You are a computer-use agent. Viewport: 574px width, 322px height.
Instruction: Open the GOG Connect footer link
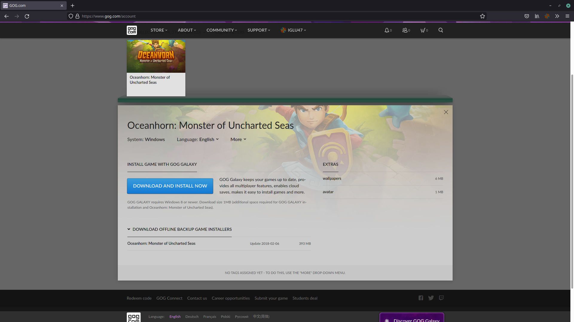[x=169, y=298]
